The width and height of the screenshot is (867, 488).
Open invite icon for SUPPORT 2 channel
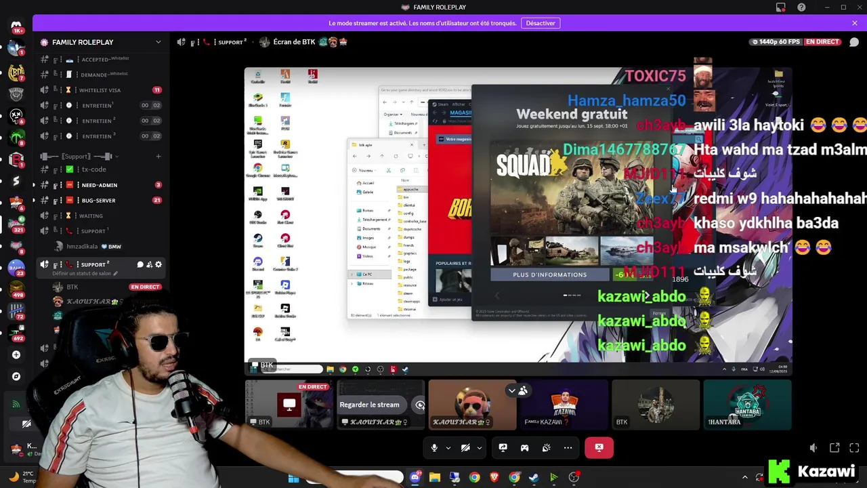[149, 265]
